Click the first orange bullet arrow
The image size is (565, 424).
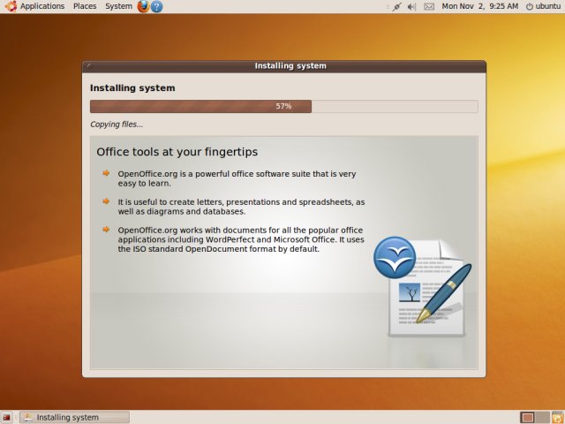[106, 173]
